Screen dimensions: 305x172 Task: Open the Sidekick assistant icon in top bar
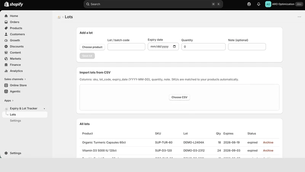249,4
